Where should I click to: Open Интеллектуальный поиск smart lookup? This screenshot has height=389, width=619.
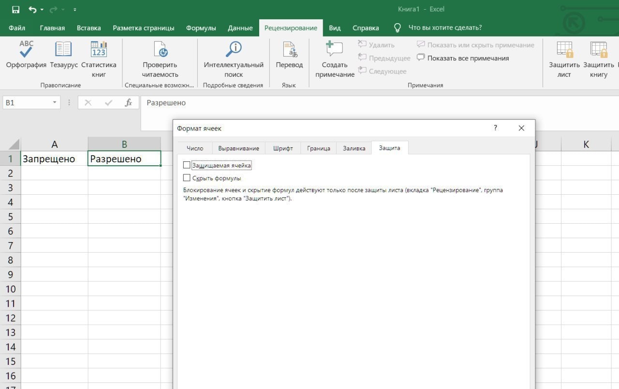234,50
